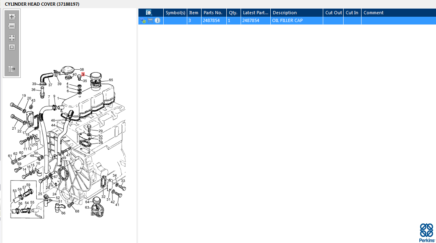Select callout 59 in the inset box
The width and height of the screenshot is (436, 243).
coord(28,185)
